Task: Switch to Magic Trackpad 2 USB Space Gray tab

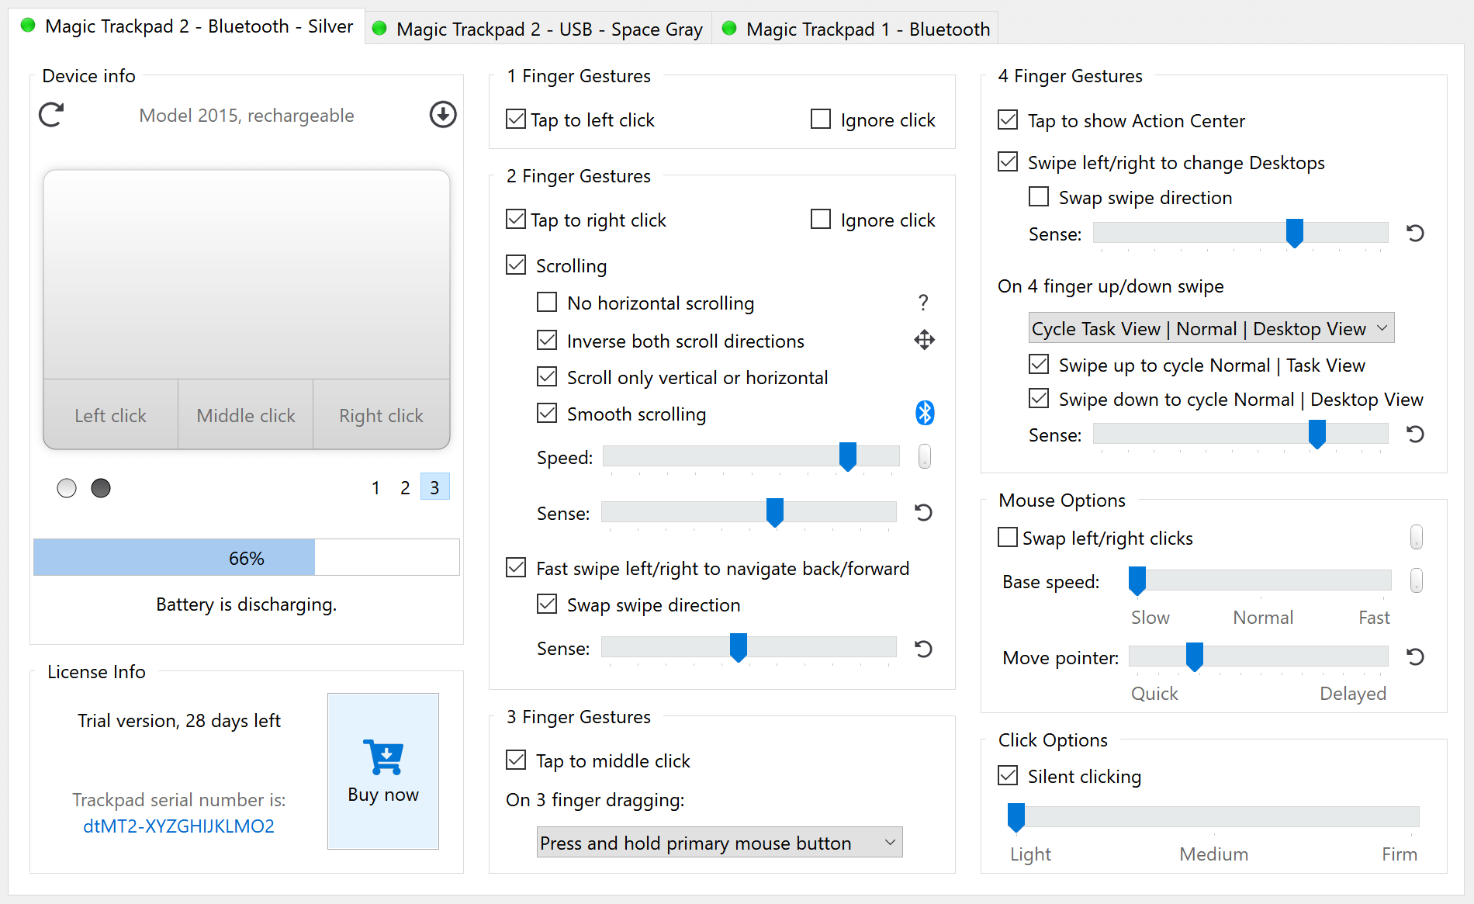Action: [538, 29]
